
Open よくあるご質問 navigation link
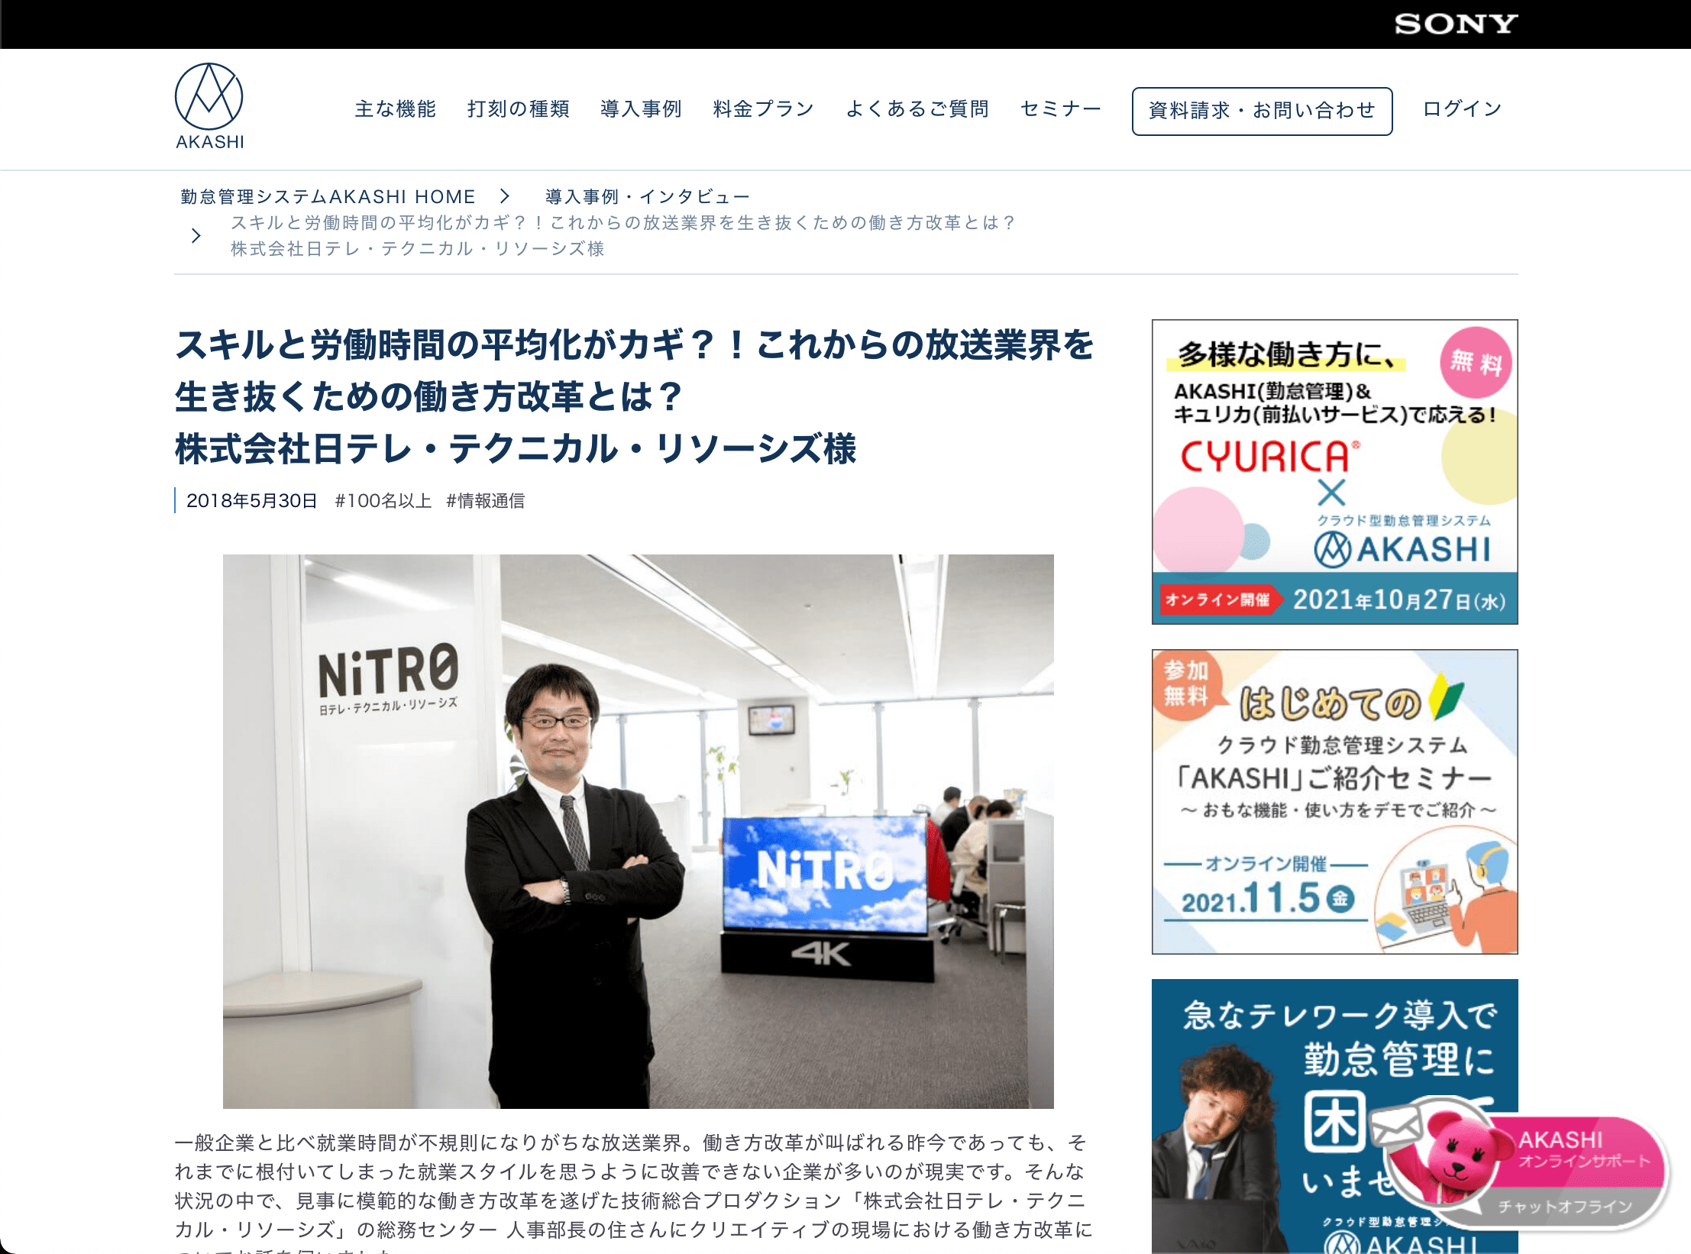[x=917, y=109]
